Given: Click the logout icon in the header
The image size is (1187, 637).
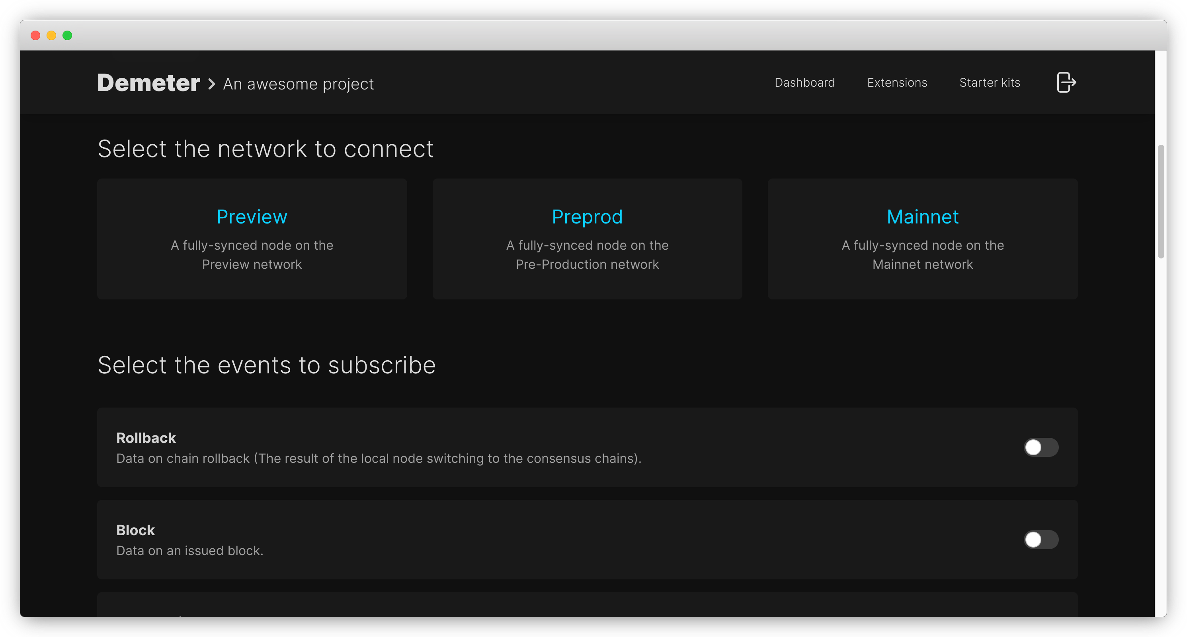Looking at the screenshot, I should [1066, 83].
